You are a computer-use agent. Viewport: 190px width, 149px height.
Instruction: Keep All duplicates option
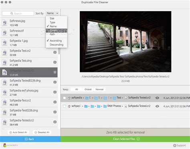point(77,89)
